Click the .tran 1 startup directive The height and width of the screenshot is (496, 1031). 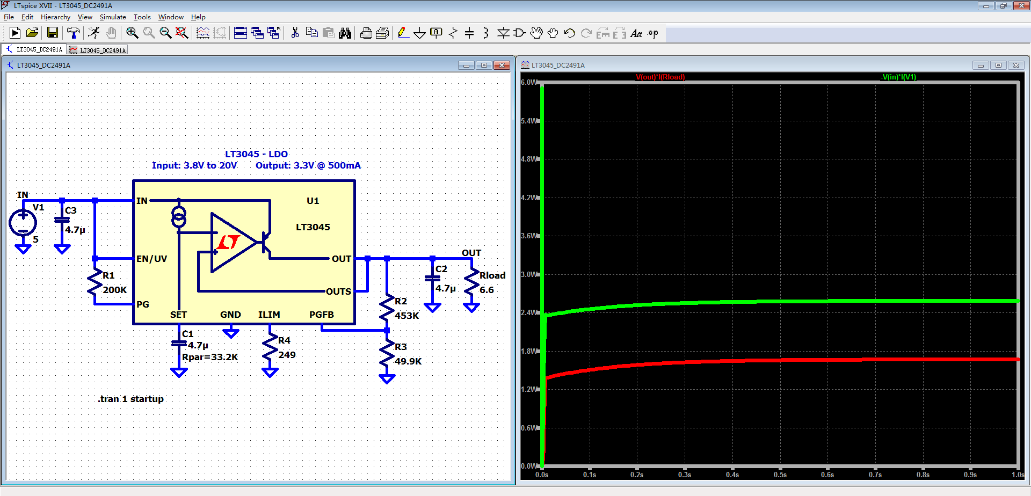[130, 399]
